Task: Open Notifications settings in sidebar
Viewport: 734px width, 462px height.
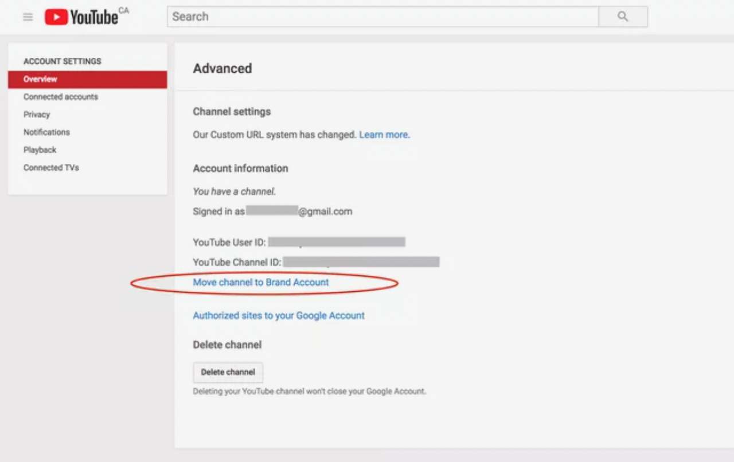Action: [46, 132]
